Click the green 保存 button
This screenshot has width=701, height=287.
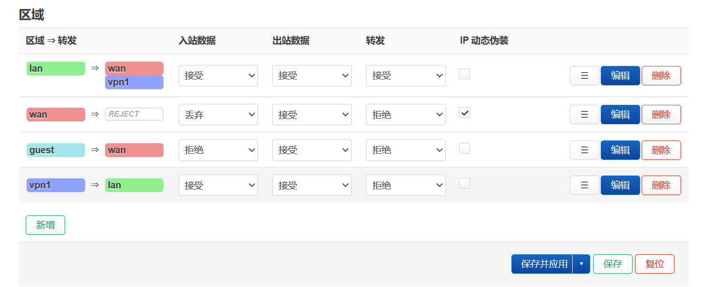point(613,264)
